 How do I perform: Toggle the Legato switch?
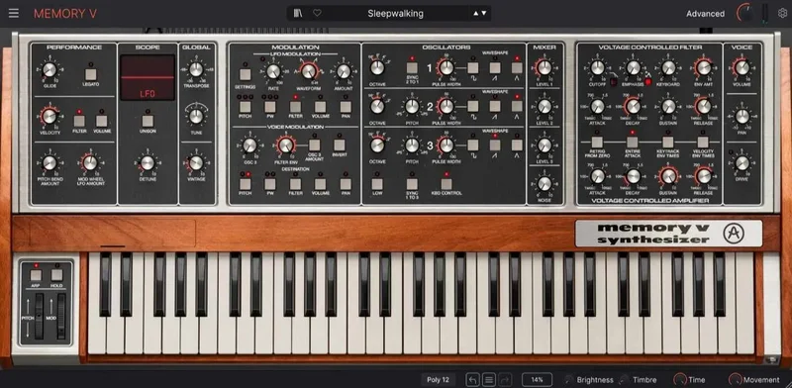coord(91,74)
